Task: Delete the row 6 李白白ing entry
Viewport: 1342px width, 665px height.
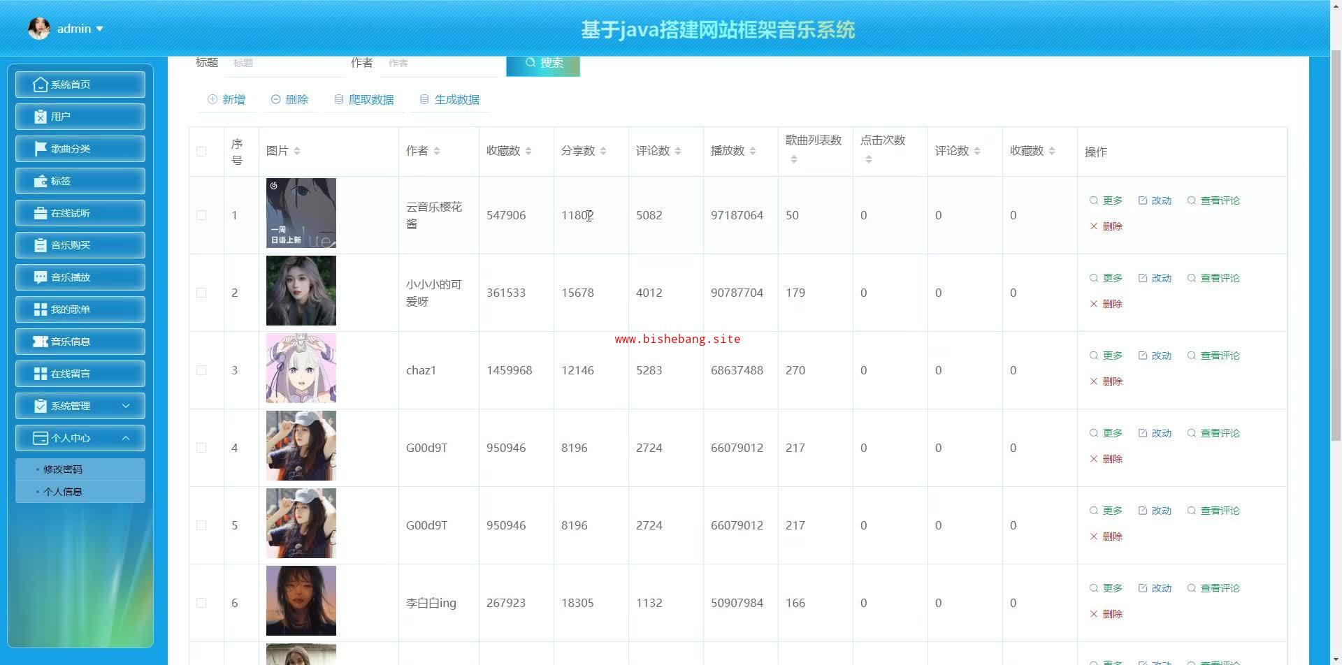Action: [x=1106, y=614]
